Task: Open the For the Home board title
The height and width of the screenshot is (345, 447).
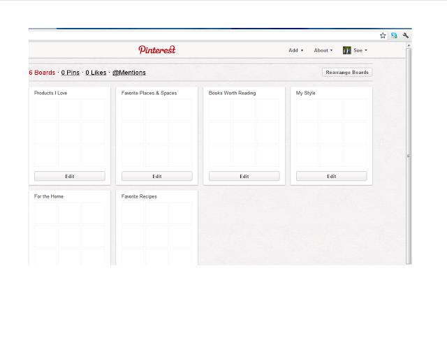Action: pyautogui.click(x=49, y=196)
